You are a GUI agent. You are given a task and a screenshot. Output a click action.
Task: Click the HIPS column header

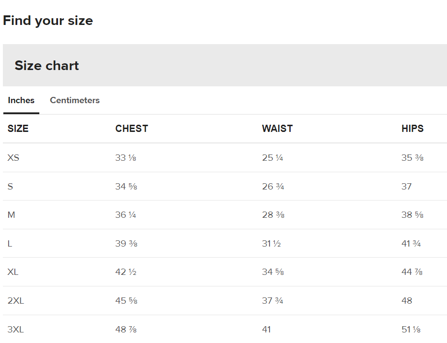[x=412, y=129]
